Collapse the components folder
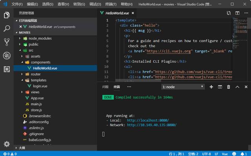Screen dimensions: 251x156 (x=22, y=62)
